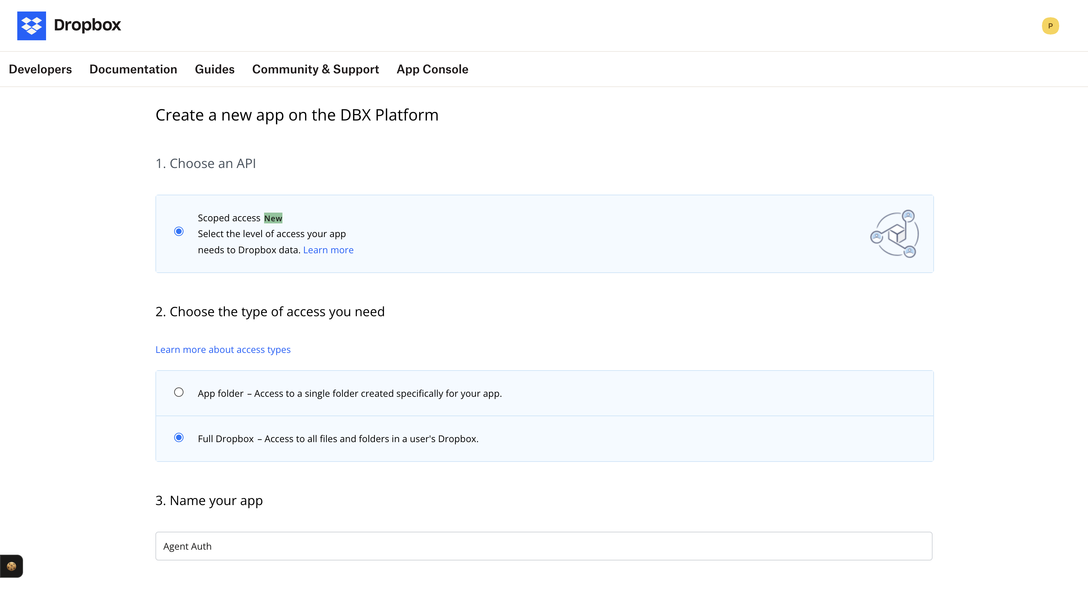The width and height of the screenshot is (1088, 595).
Task: Choose the App folder access option
Action: click(x=179, y=392)
